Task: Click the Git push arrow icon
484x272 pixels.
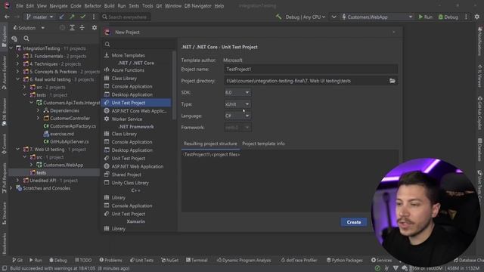Action: 73,17
